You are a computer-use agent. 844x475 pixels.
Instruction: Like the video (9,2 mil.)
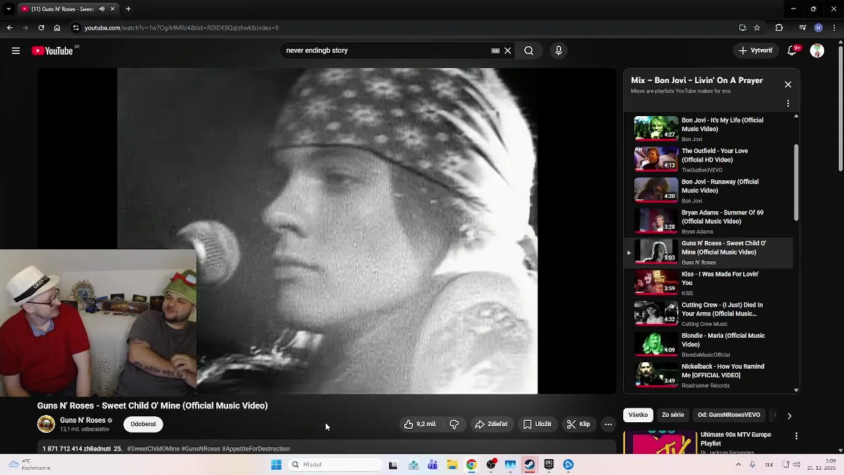point(420,424)
